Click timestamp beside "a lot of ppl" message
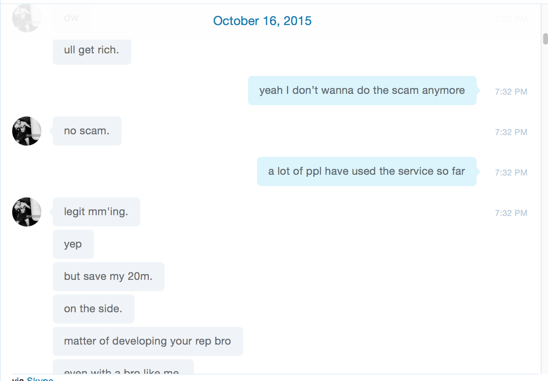Screen dimensions: 548x381 tap(511, 173)
